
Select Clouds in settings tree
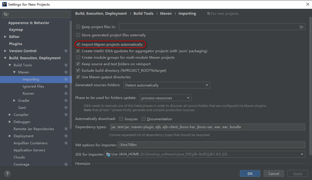(x=19, y=157)
